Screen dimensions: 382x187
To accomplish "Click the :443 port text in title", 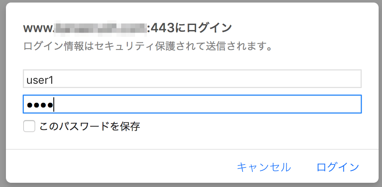I will point(160,28).
